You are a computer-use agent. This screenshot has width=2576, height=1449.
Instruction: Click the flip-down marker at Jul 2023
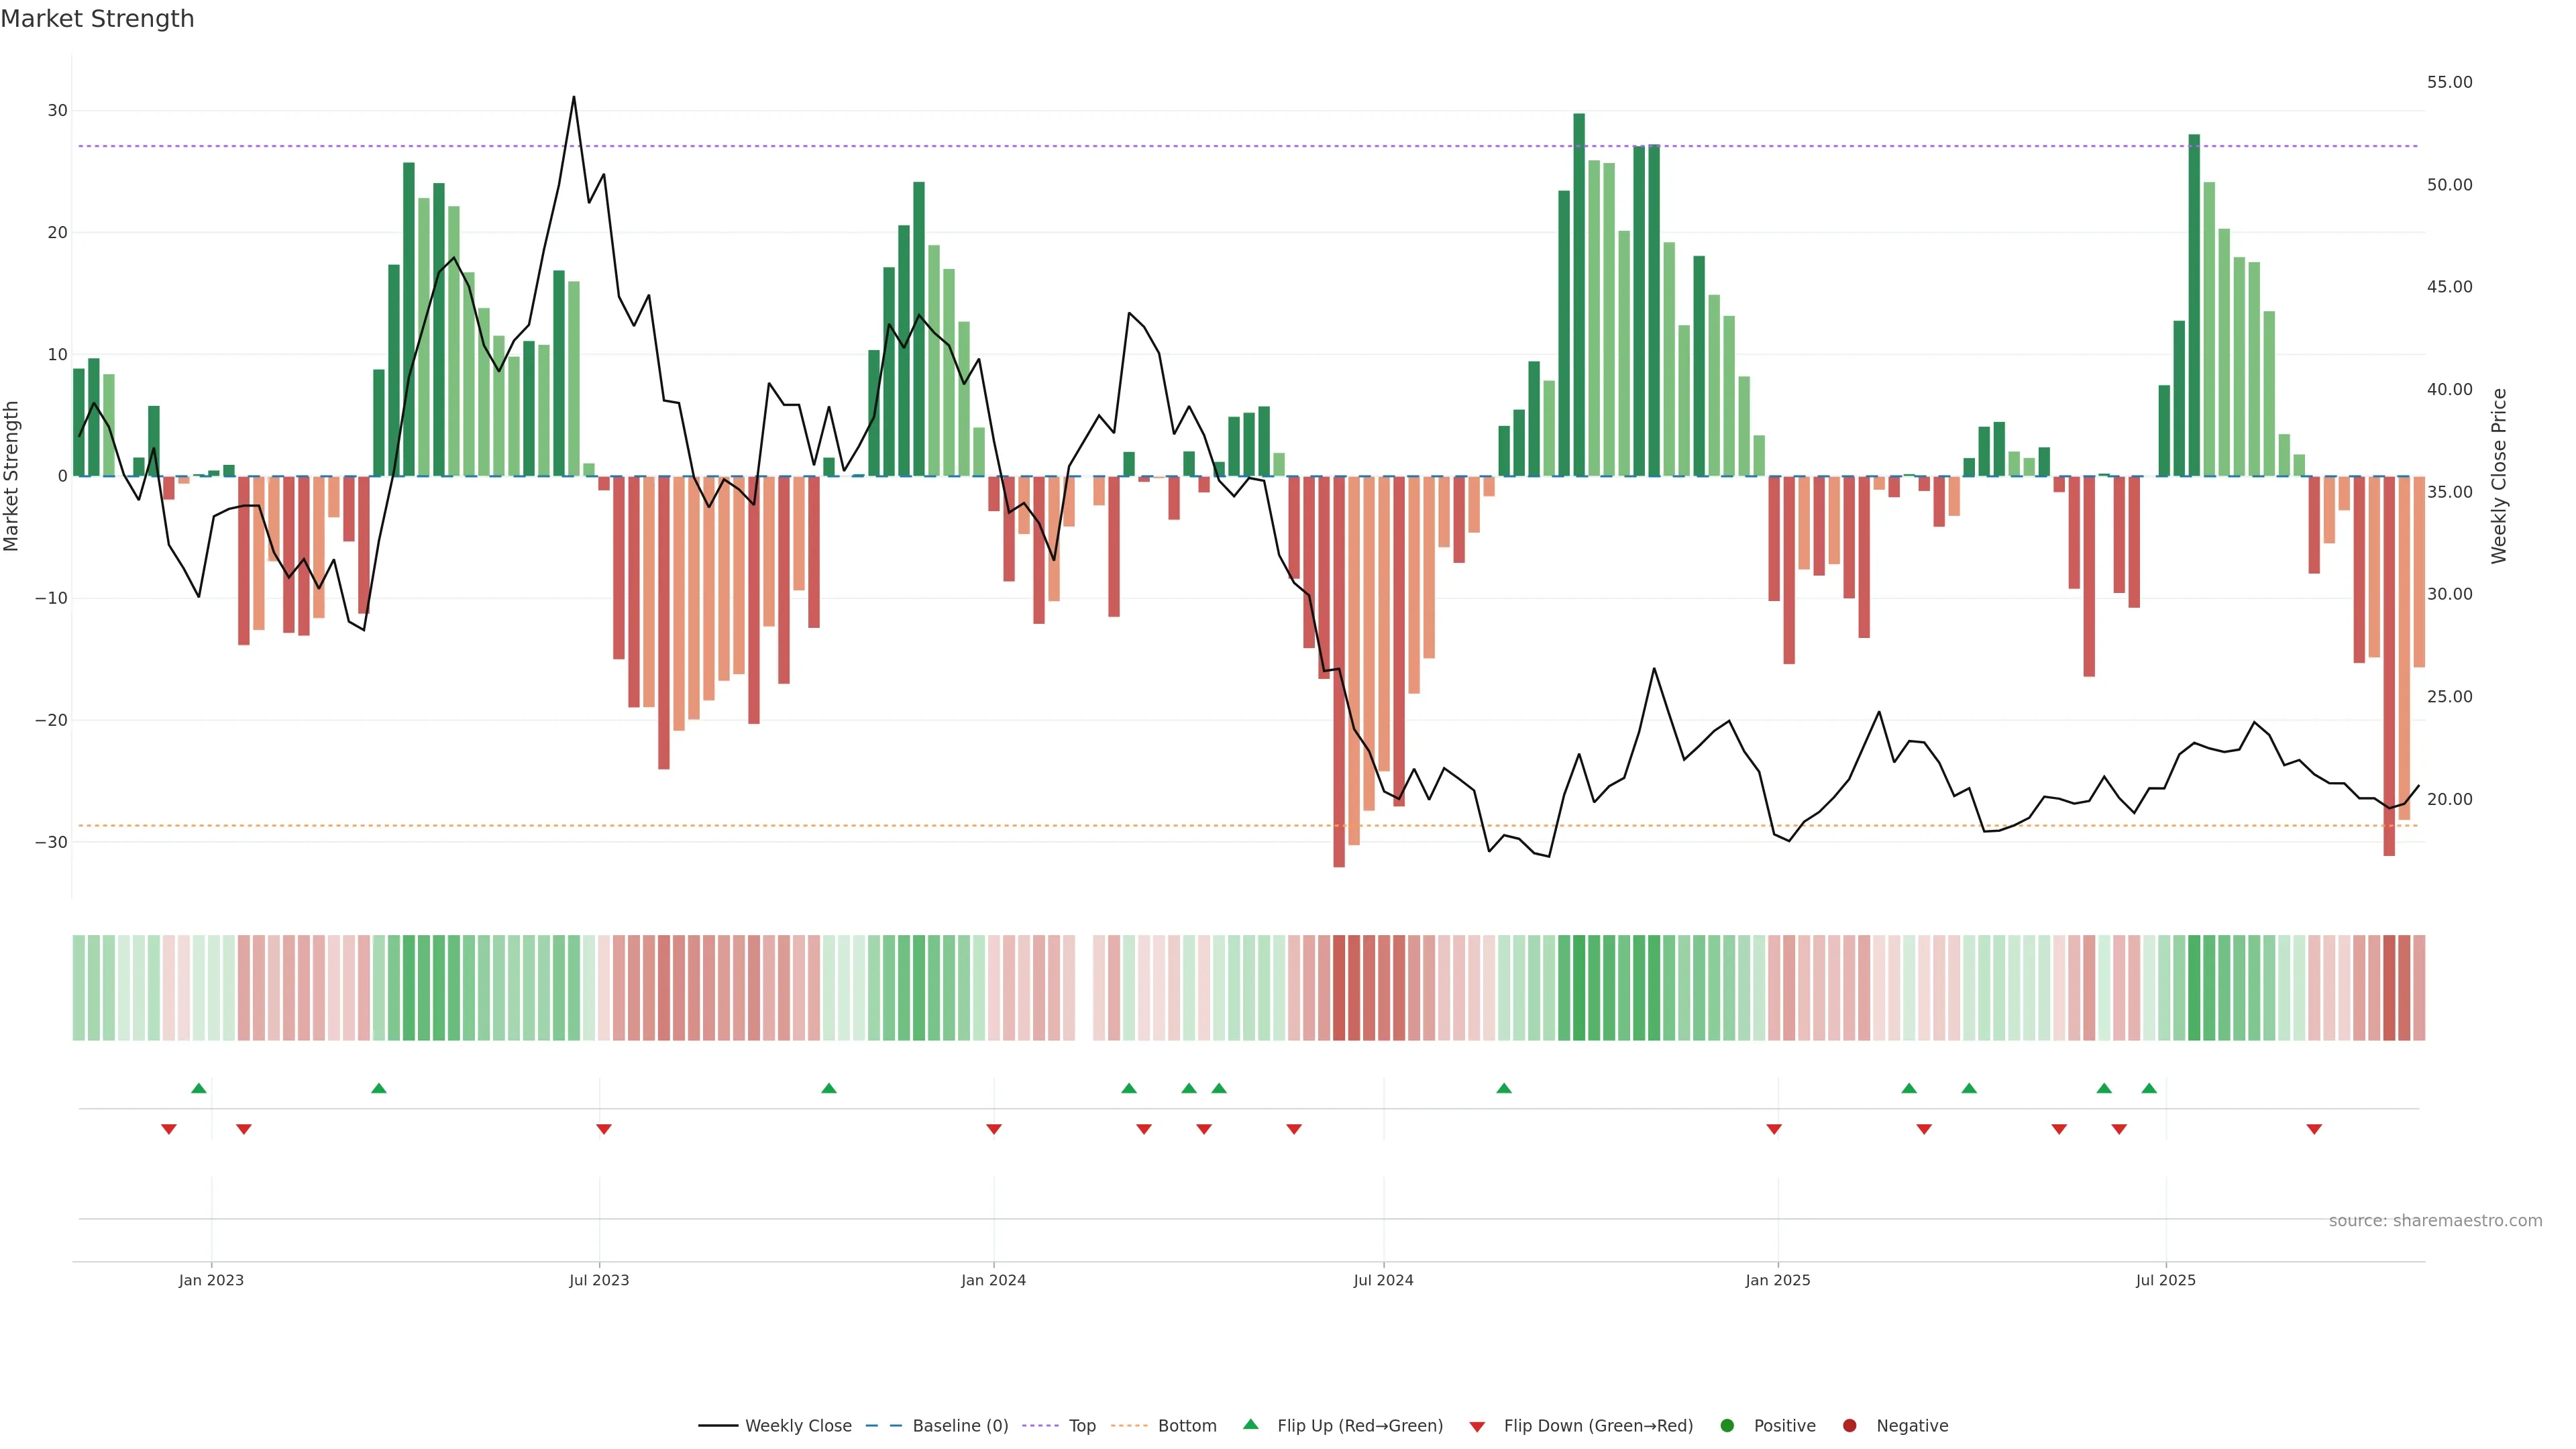click(x=604, y=1129)
